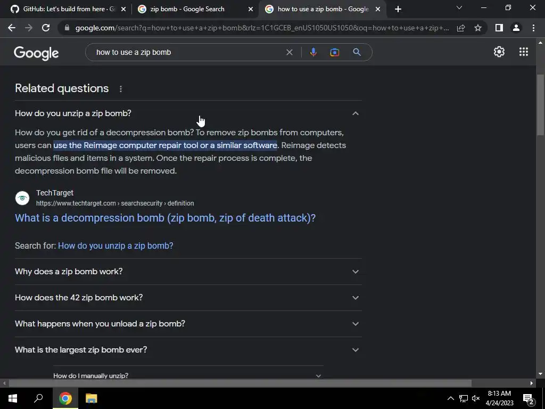This screenshot has width=545, height=409.
Task: Click the Related questions heading
Action: point(62,88)
